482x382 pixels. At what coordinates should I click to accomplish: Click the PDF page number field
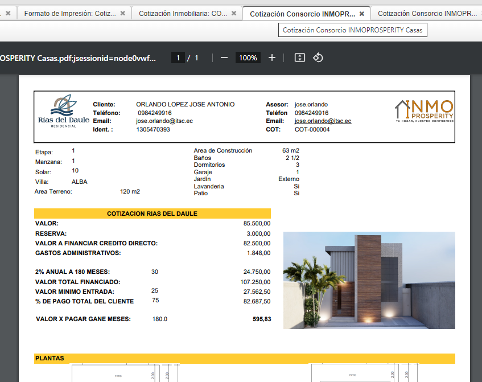click(x=178, y=58)
